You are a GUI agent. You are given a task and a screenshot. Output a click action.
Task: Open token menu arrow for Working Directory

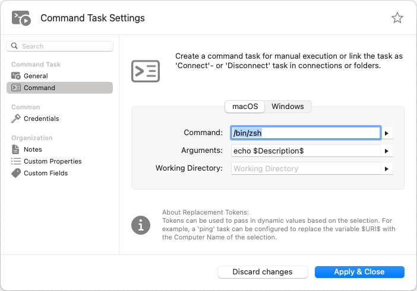point(387,169)
